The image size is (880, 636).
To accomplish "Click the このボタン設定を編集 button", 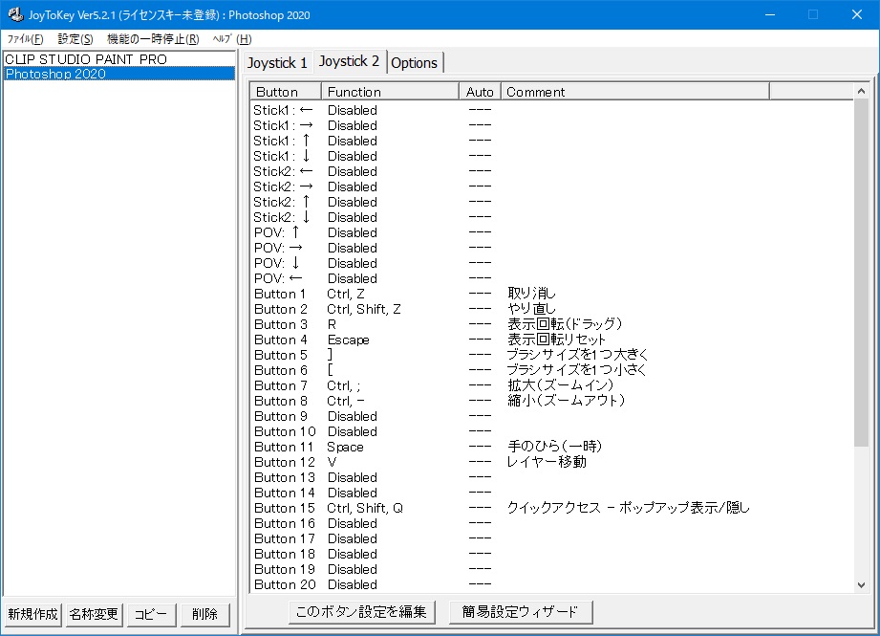I will point(361,611).
